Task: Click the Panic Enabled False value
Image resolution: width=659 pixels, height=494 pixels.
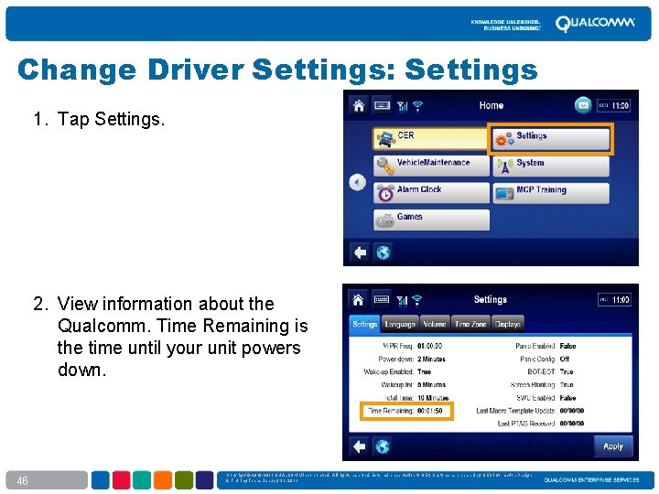Action: [x=567, y=346]
